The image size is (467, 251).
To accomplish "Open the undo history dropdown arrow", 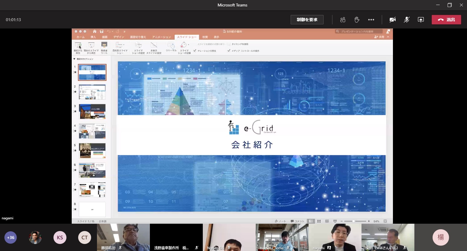I will click(x=112, y=31).
